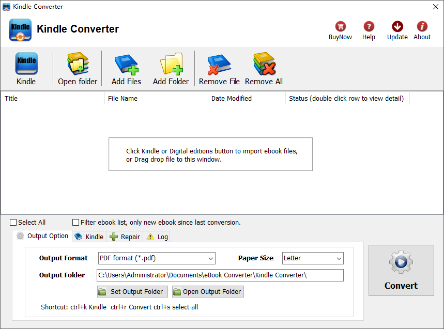Image resolution: width=444 pixels, height=329 pixels.
Task: Click the Add Files book icon
Action: coord(126,64)
